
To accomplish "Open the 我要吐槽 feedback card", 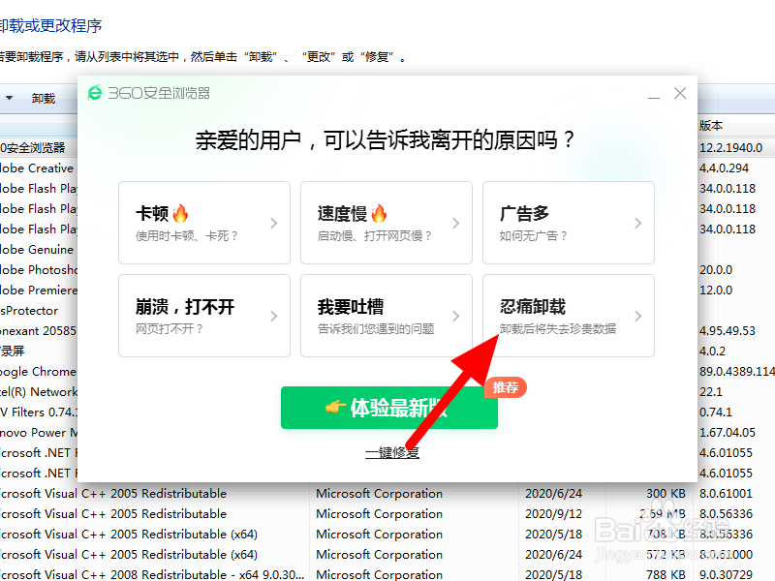I will [x=386, y=316].
